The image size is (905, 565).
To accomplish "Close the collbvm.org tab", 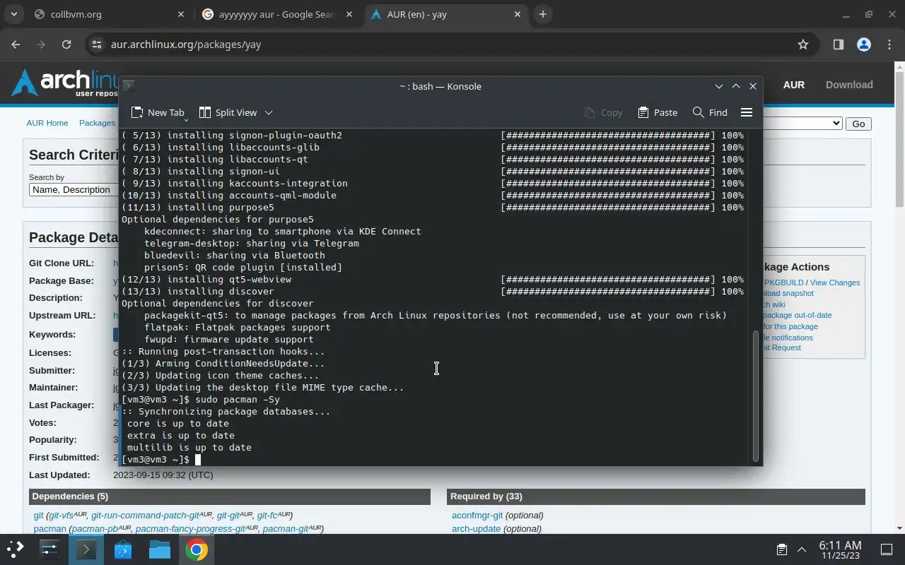I will pyautogui.click(x=180, y=14).
